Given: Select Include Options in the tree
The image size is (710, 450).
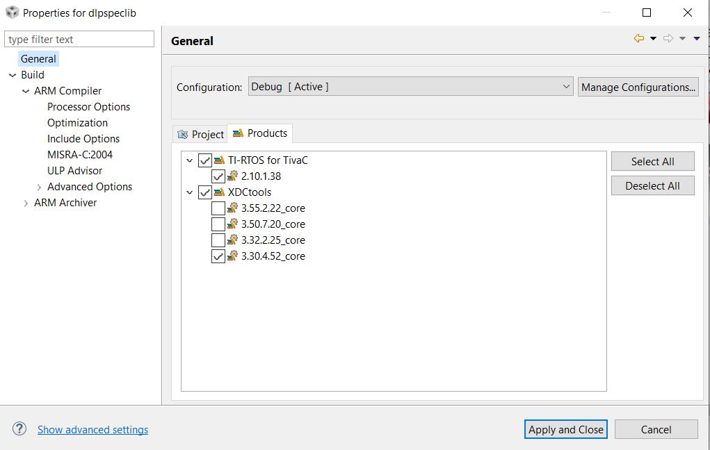Looking at the screenshot, I should (x=83, y=139).
